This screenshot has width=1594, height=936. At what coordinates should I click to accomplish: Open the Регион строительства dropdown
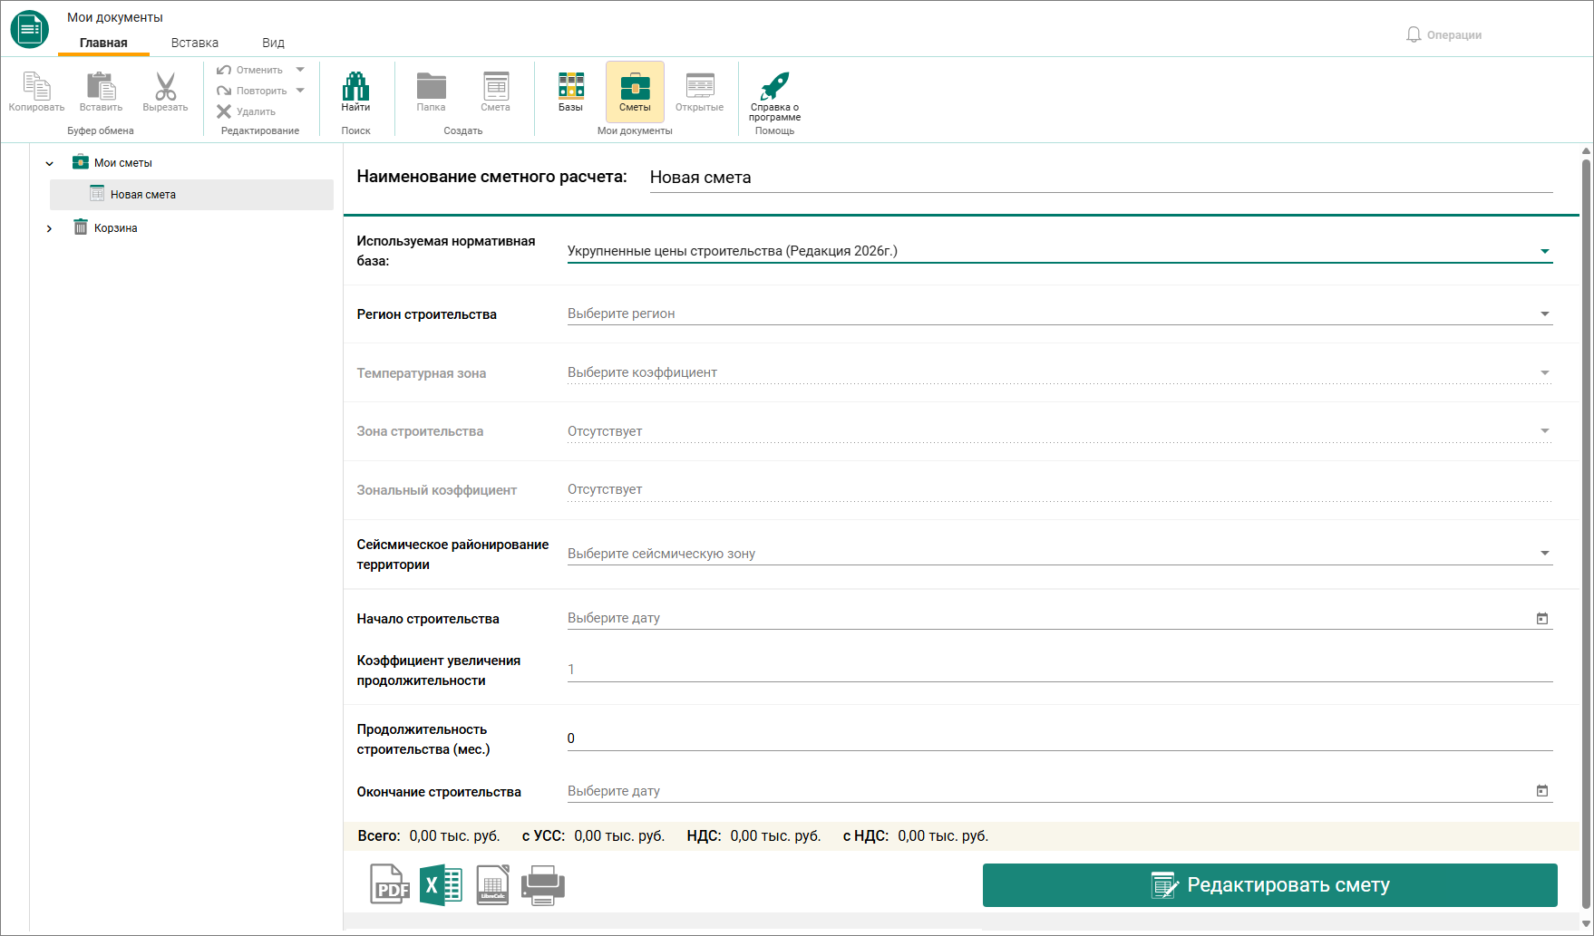click(1545, 314)
